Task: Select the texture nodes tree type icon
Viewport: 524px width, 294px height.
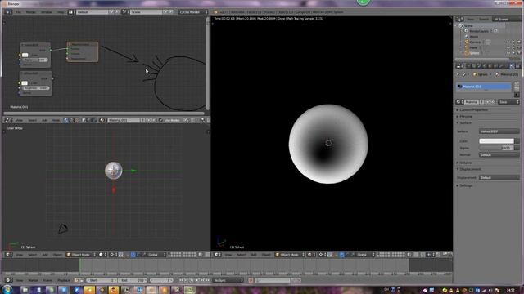Action: [76, 120]
